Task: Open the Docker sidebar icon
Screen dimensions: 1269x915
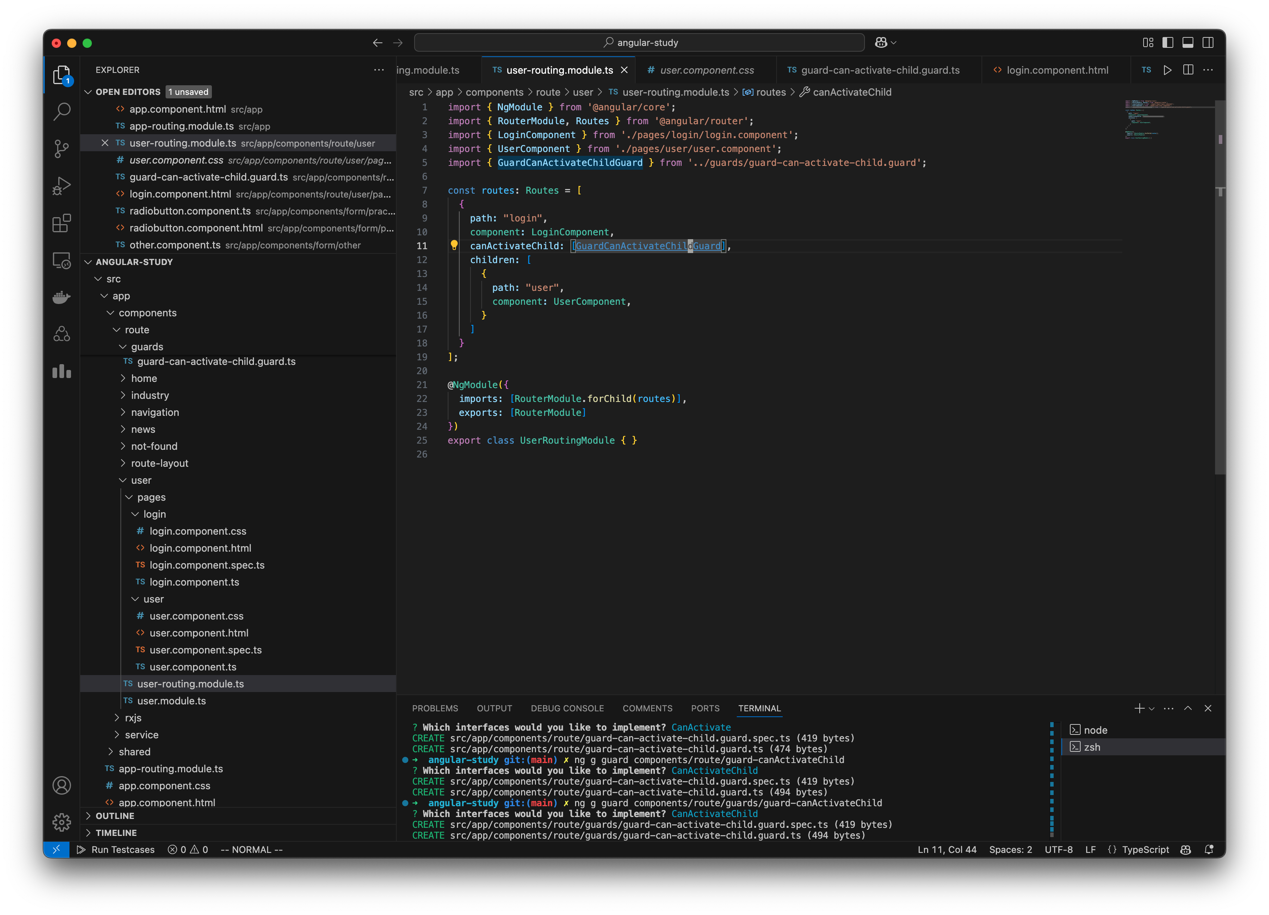Action: pos(61,297)
